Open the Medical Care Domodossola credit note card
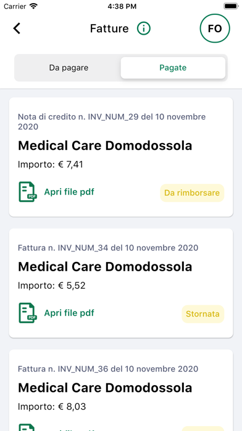242x431 pixels. coord(121,157)
